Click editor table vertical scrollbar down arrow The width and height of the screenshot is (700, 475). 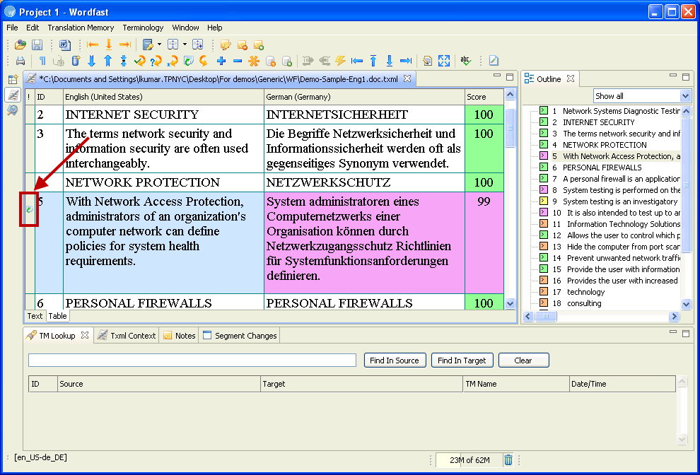(511, 303)
